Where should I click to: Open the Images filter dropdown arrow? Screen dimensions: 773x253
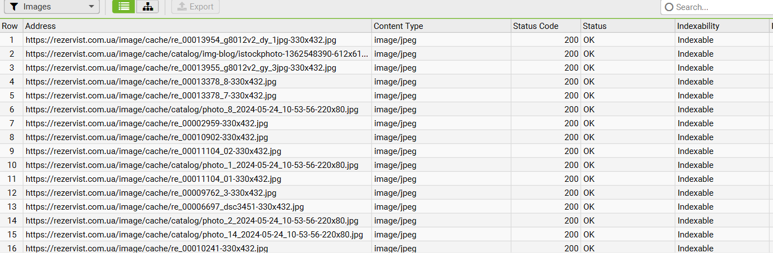pyautogui.click(x=91, y=7)
